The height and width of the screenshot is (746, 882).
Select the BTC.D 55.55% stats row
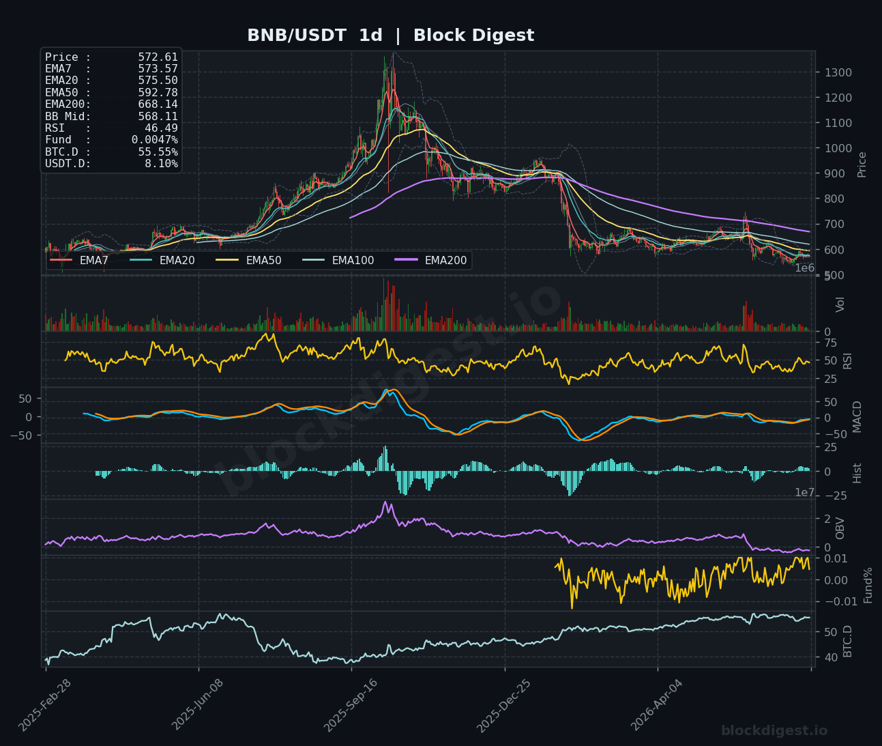(x=111, y=152)
